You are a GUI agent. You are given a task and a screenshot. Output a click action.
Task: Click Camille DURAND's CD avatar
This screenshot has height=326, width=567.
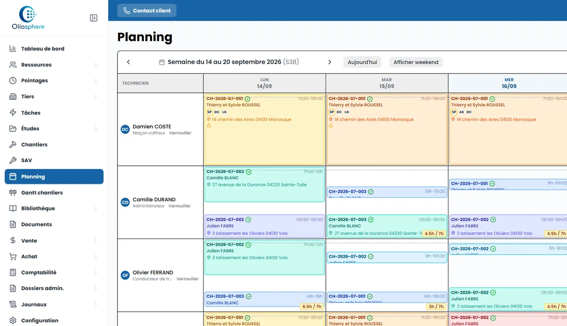(x=125, y=202)
